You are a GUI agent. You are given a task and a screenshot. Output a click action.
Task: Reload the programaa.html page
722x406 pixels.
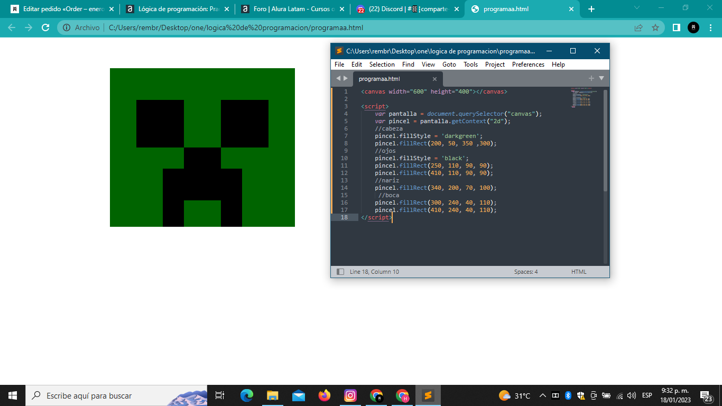tap(45, 27)
